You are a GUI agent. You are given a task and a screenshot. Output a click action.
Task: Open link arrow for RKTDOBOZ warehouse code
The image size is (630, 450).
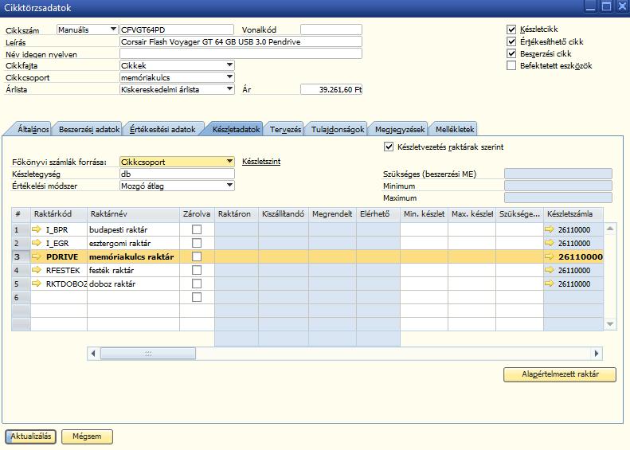coord(37,284)
